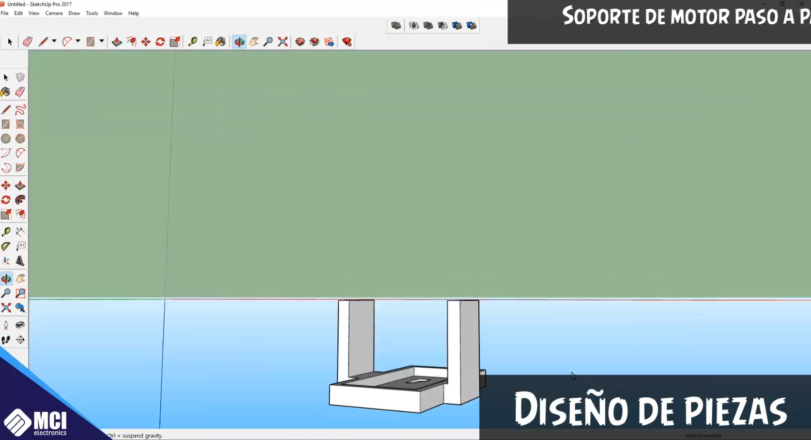Pick the Offset tool

[175, 42]
